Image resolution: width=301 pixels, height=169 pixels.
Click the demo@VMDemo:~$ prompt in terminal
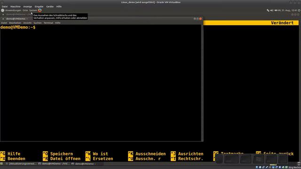click(x=18, y=27)
